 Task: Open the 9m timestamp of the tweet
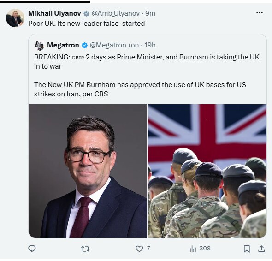click(x=150, y=13)
